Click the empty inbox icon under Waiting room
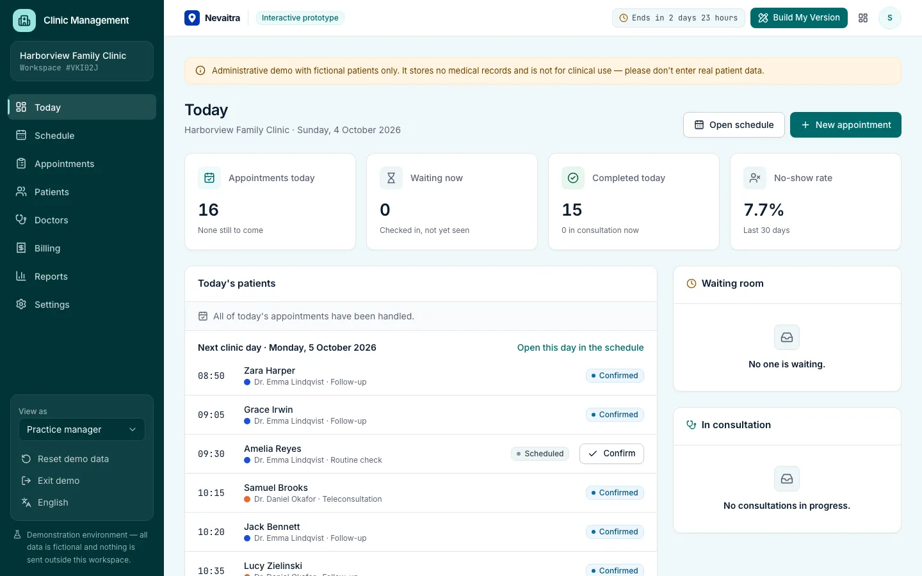Image resolution: width=922 pixels, height=576 pixels. point(787,337)
